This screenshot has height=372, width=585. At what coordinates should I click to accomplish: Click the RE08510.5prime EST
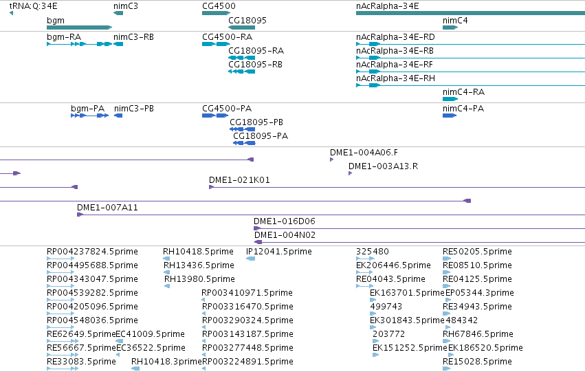(447, 272)
